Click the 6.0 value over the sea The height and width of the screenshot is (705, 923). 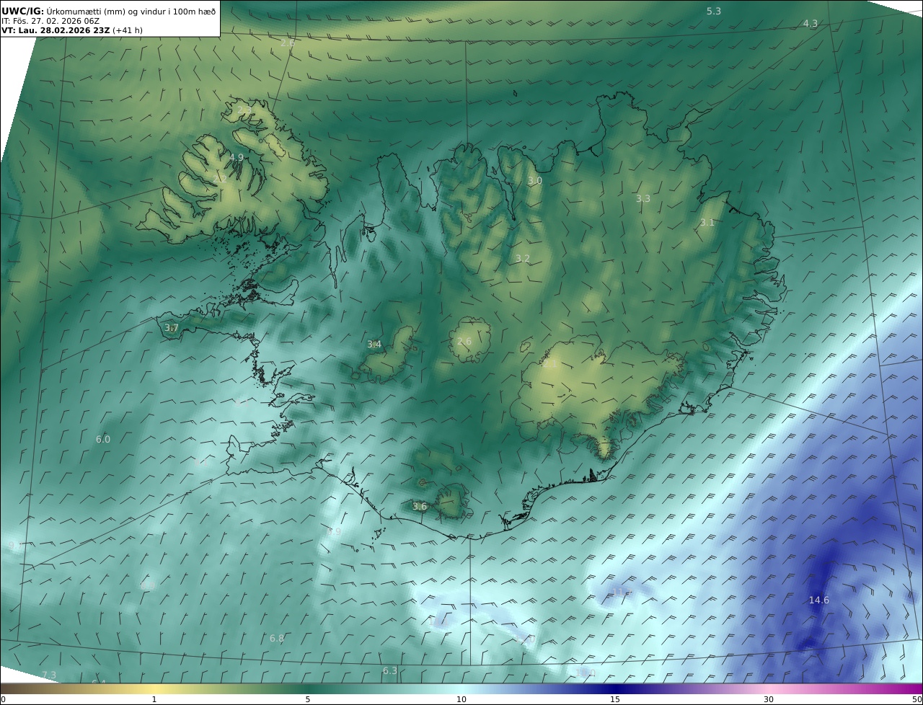pyautogui.click(x=103, y=439)
